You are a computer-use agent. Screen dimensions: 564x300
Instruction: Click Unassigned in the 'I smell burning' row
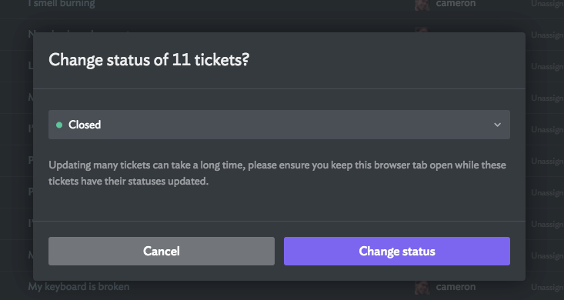547,4
